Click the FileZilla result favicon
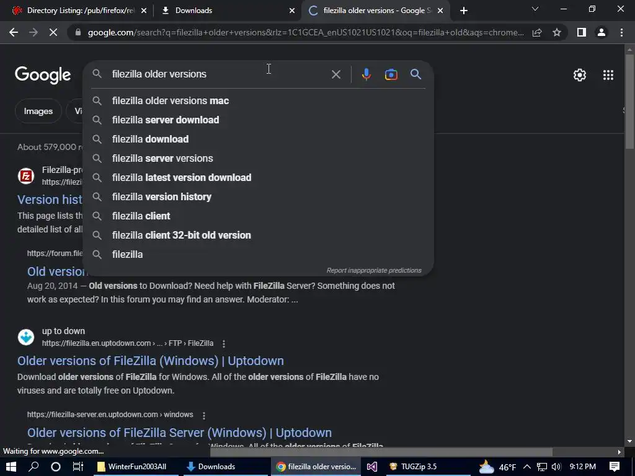 pos(26,176)
